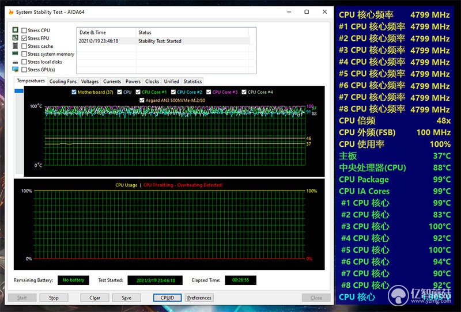Toggle the CPU Core #4 graph checkbox
461x312 pixels.
pos(244,92)
